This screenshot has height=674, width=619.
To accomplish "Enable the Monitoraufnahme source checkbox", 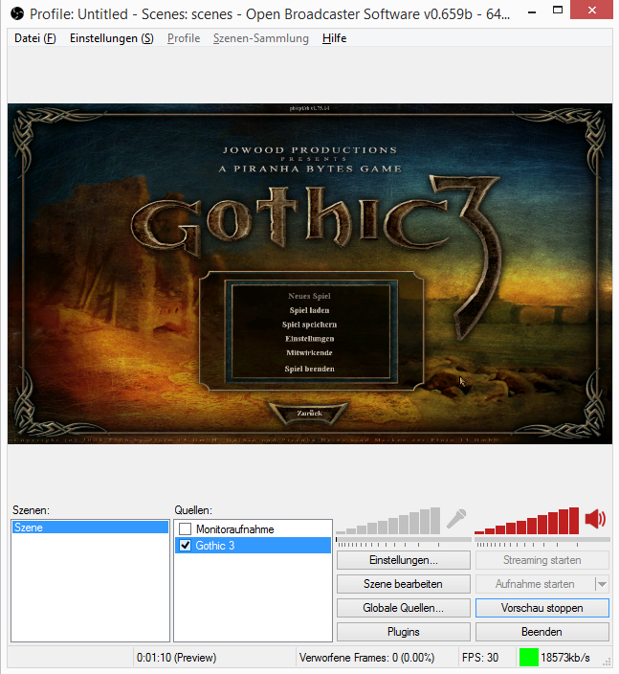I will [186, 528].
